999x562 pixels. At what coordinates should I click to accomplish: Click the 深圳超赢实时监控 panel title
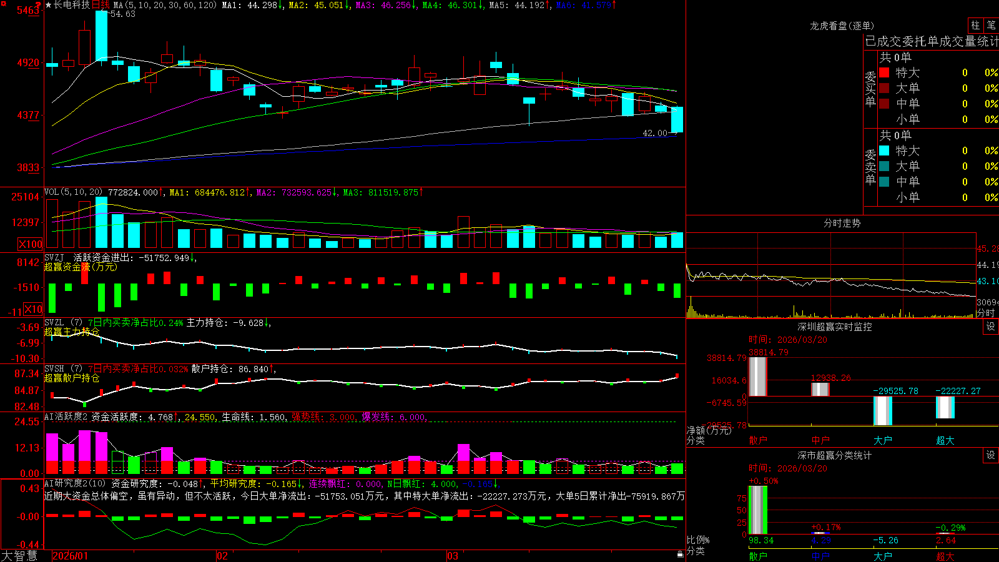pyautogui.click(x=835, y=327)
